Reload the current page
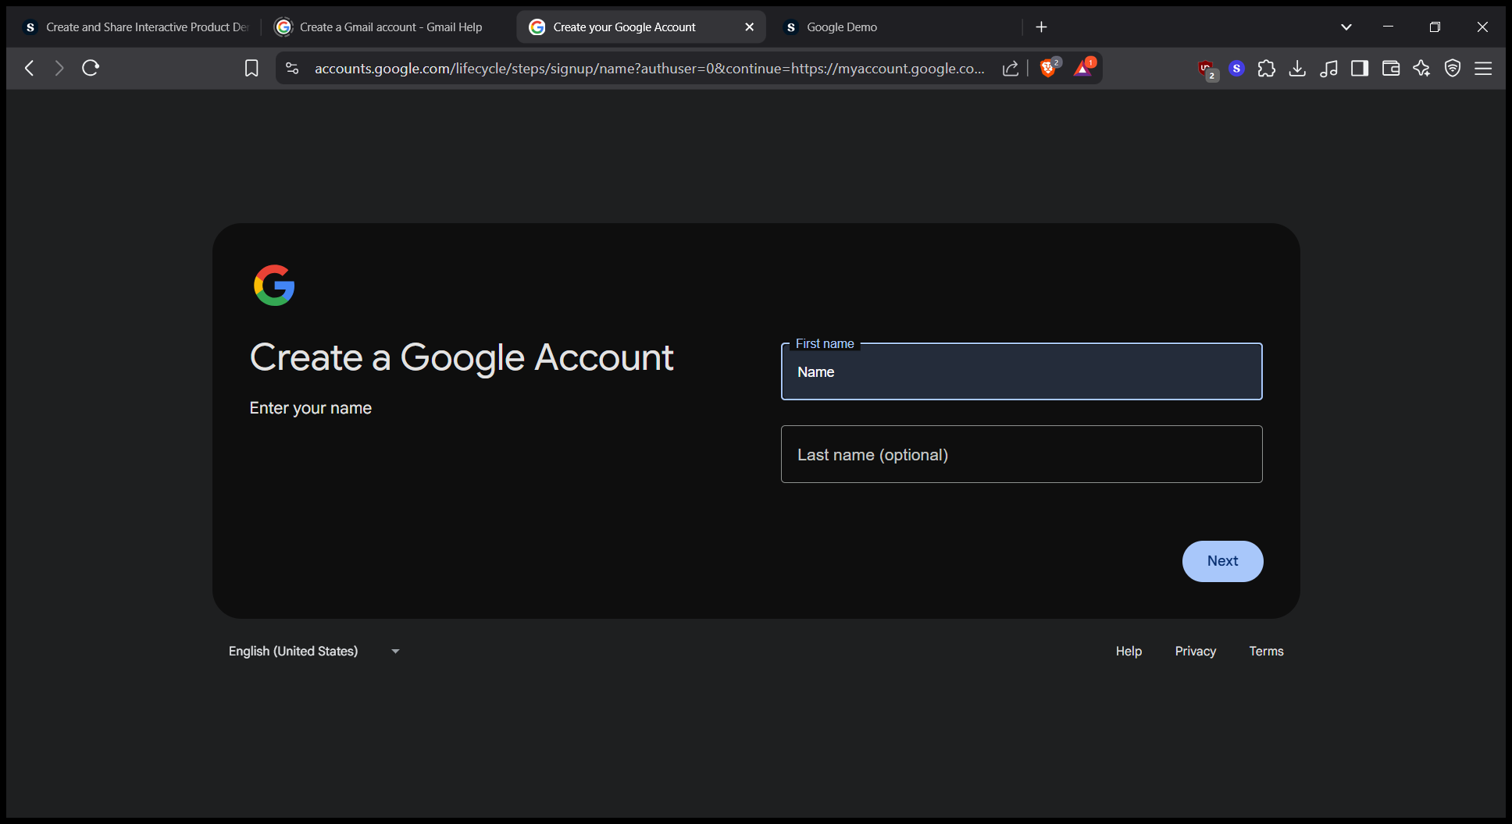The height and width of the screenshot is (824, 1512). [x=91, y=68]
